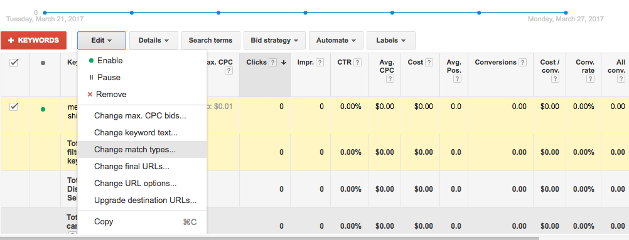Open help icon next to Cost header

(429, 62)
